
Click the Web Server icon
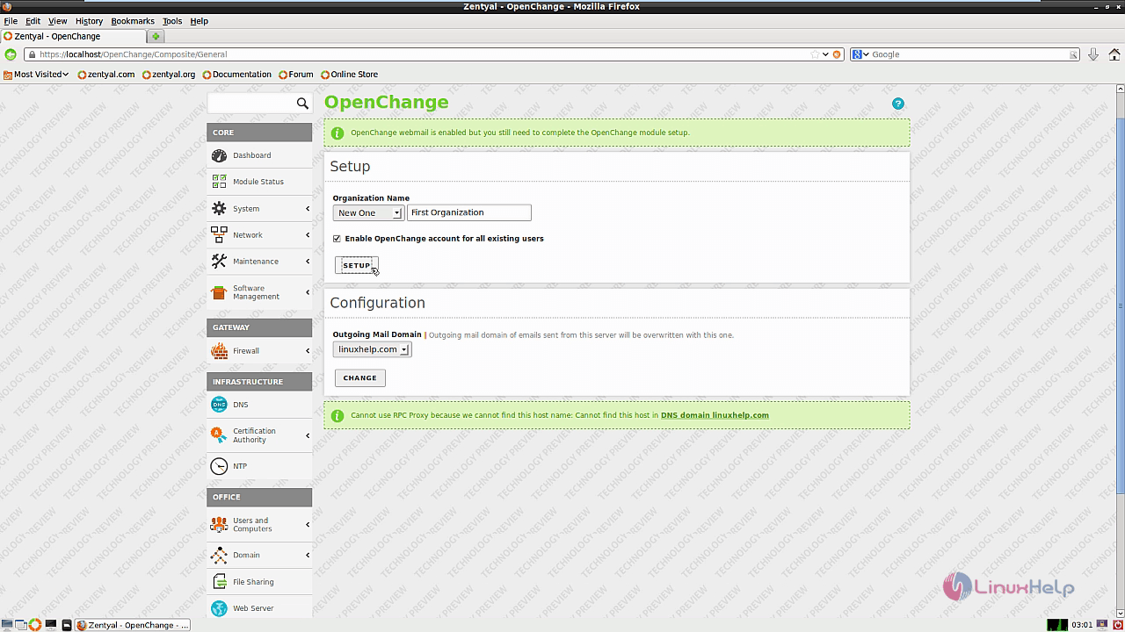click(219, 607)
